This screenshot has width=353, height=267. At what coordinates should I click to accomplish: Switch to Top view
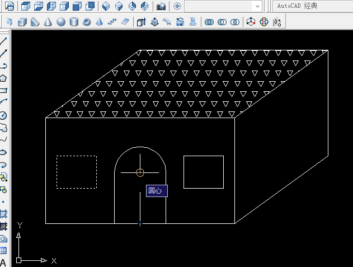click(x=26, y=7)
